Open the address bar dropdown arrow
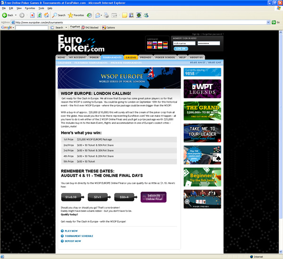This screenshot has height=259, width=283. (268, 22)
